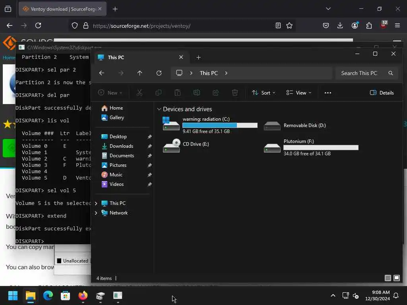Toggle the Details pane in Explorer
Screen dimensions: 407x305
point(382,93)
